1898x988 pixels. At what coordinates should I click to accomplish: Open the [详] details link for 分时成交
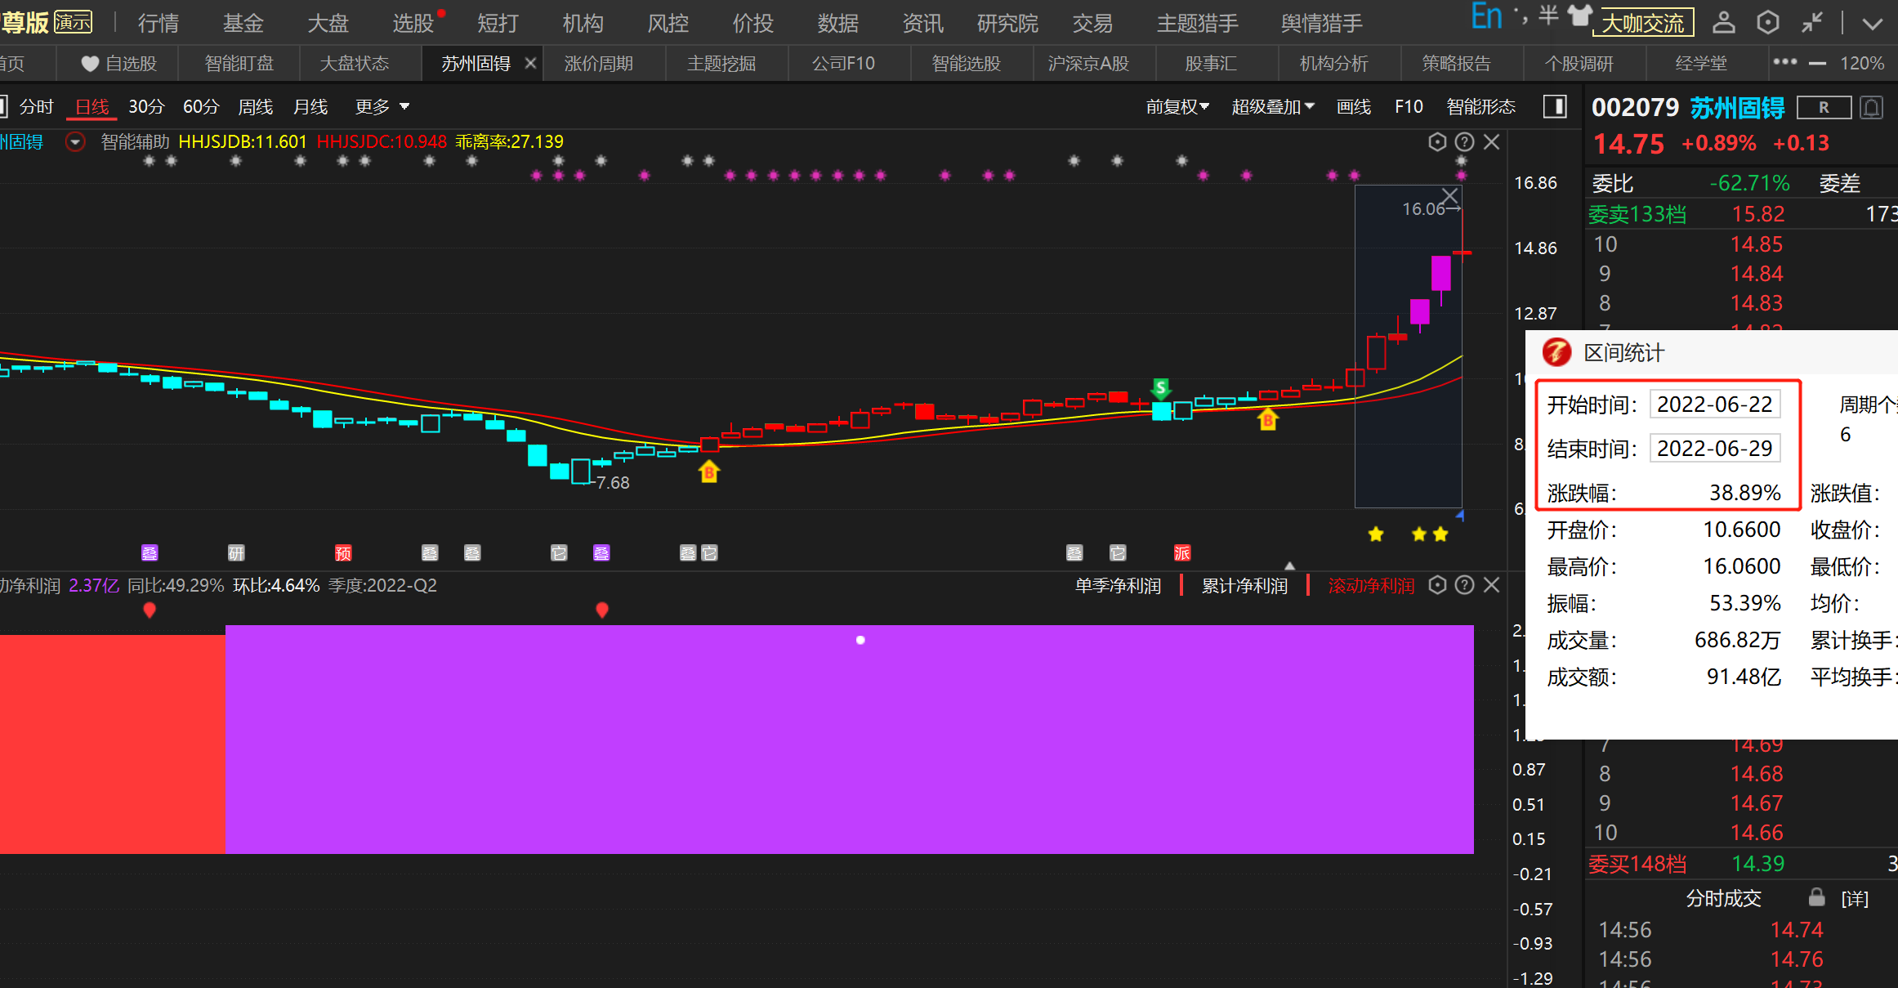[x=1855, y=899]
